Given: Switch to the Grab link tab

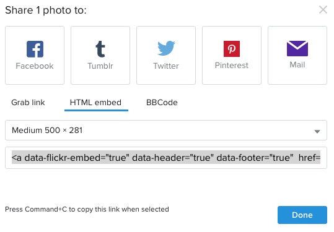Looking at the screenshot, I should point(28,103).
